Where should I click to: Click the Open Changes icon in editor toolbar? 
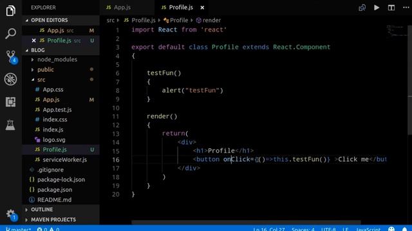pyautogui.click(x=362, y=8)
